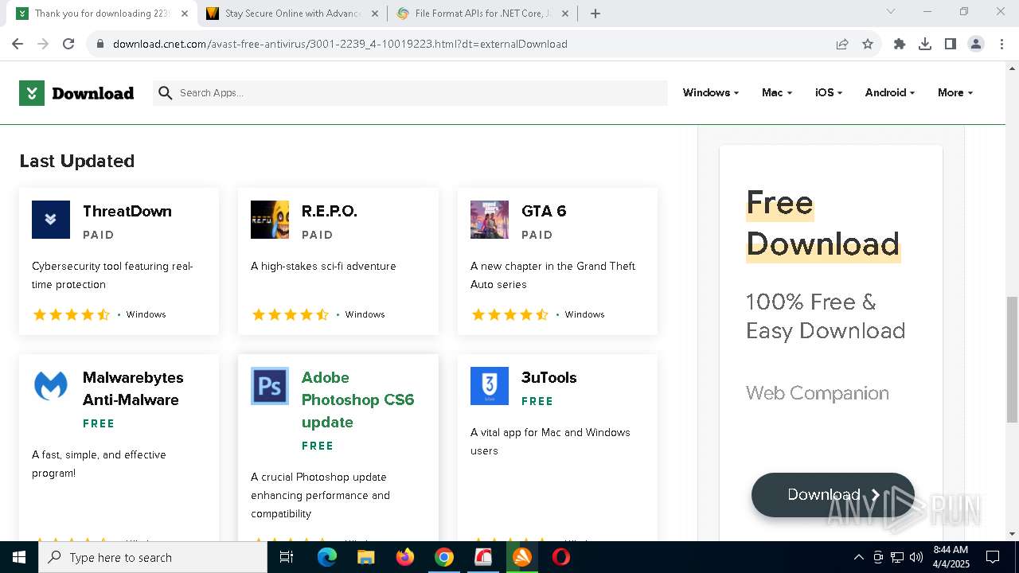Open the Chrome downloads icon
The width and height of the screenshot is (1019, 573).
click(925, 44)
